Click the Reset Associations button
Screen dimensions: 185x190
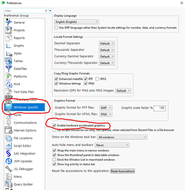[123, 171]
